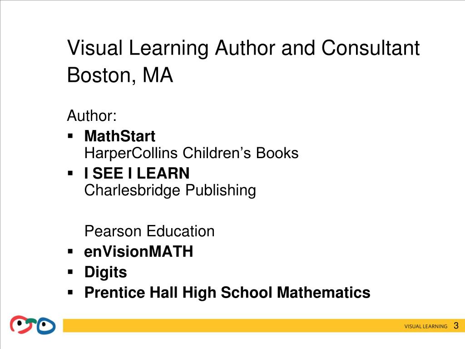Viewport: 465px width, 349px height.
Task: Click HarperCollins Children's Books text
Action: [x=191, y=153]
